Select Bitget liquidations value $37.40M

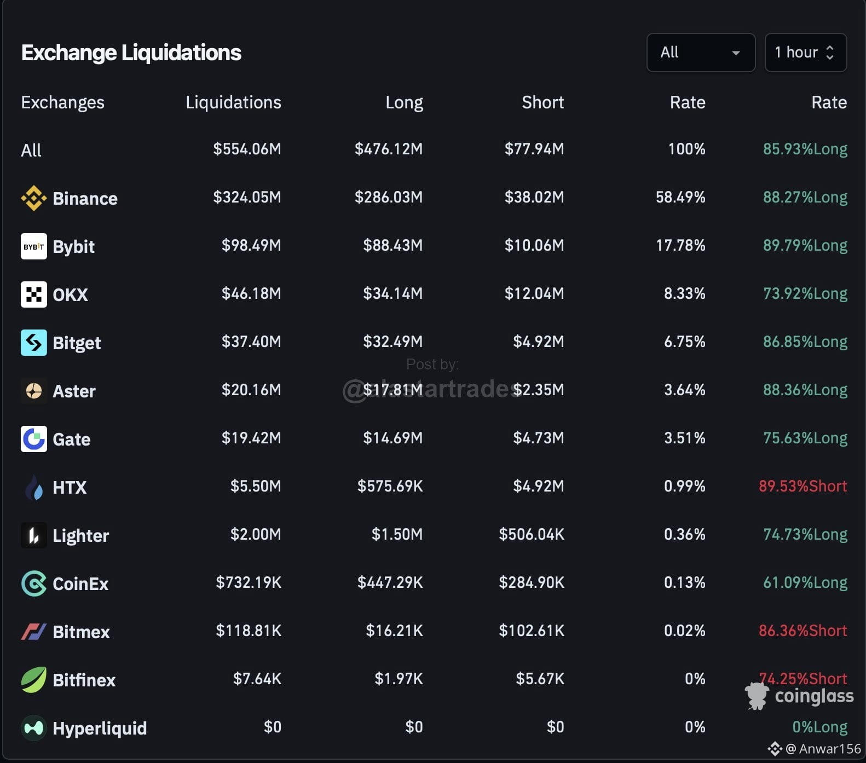pyautogui.click(x=251, y=342)
